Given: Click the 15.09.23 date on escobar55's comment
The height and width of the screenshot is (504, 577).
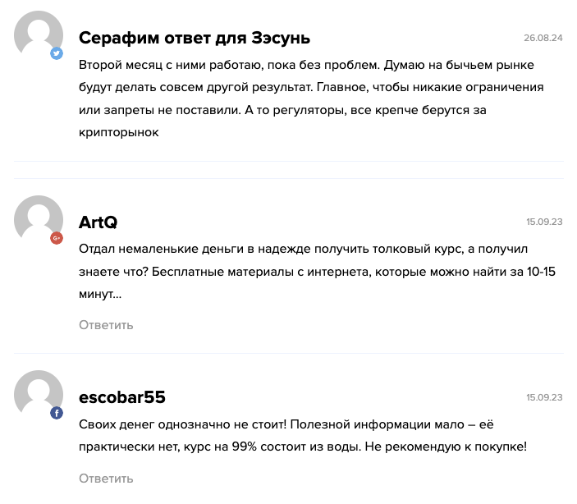Looking at the screenshot, I should [544, 397].
